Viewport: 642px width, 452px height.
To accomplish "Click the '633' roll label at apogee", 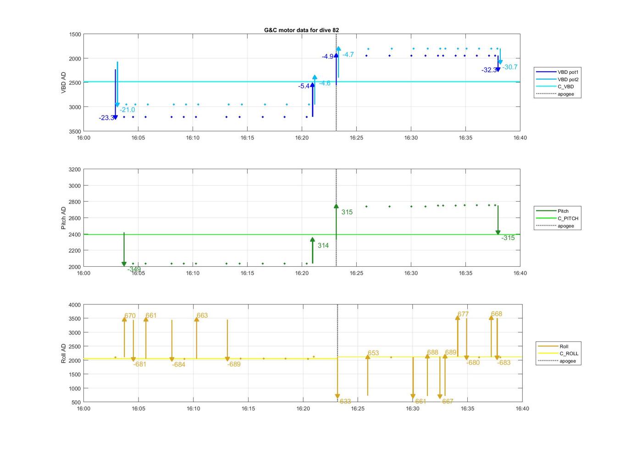I will pyautogui.click(x=345, y=402).
